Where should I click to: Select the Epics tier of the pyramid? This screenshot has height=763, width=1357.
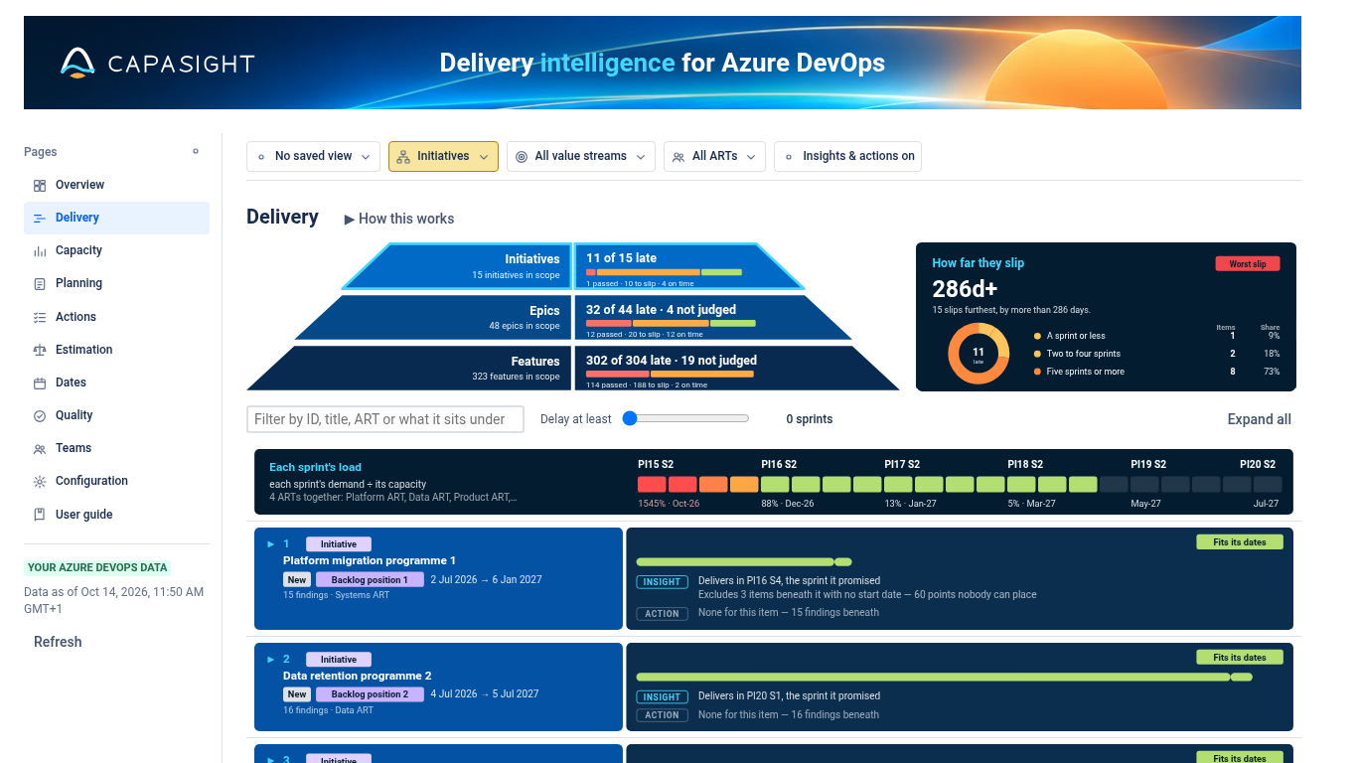click(573, 318)
